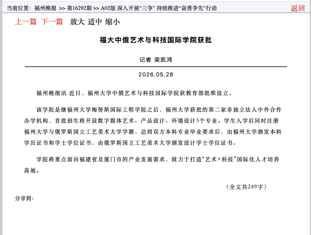Click the line starting 学历证书和学士学位证书
Viewport: 311px width, 235px height.
pos(130,143)
